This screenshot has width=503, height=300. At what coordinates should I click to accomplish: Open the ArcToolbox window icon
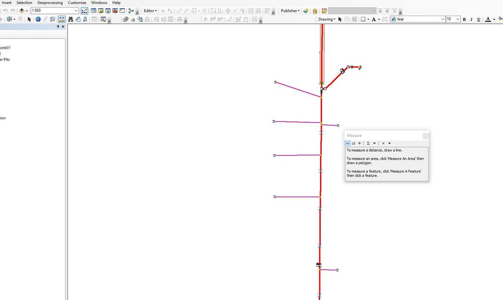[x=115, y=11]
